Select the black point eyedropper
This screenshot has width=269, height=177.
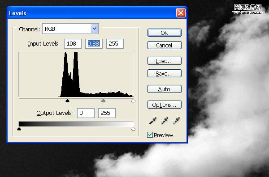(153, 121)
